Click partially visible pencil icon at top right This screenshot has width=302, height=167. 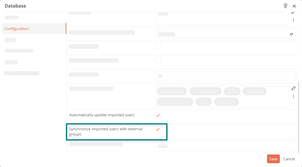tap(293, 13)
